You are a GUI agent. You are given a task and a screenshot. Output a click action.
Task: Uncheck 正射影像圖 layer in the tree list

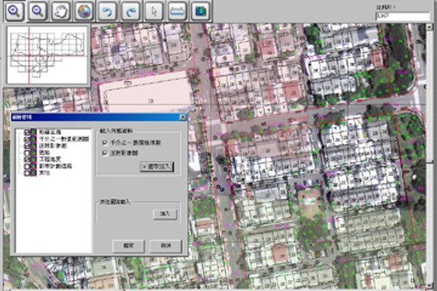(27, 145)
